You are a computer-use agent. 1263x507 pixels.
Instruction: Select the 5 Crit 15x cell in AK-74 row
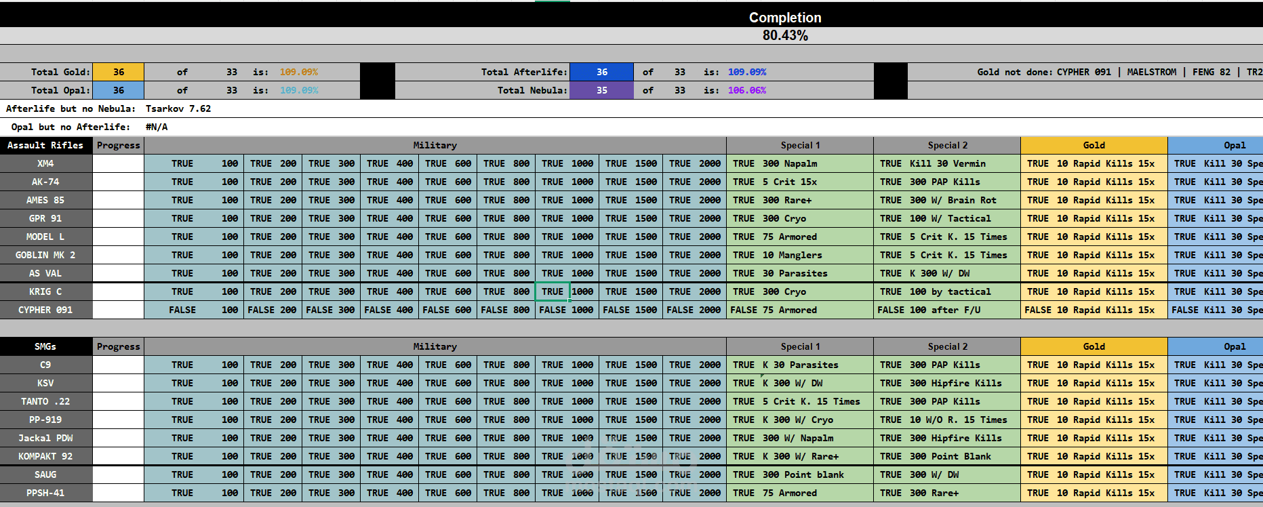click(816, 182)
